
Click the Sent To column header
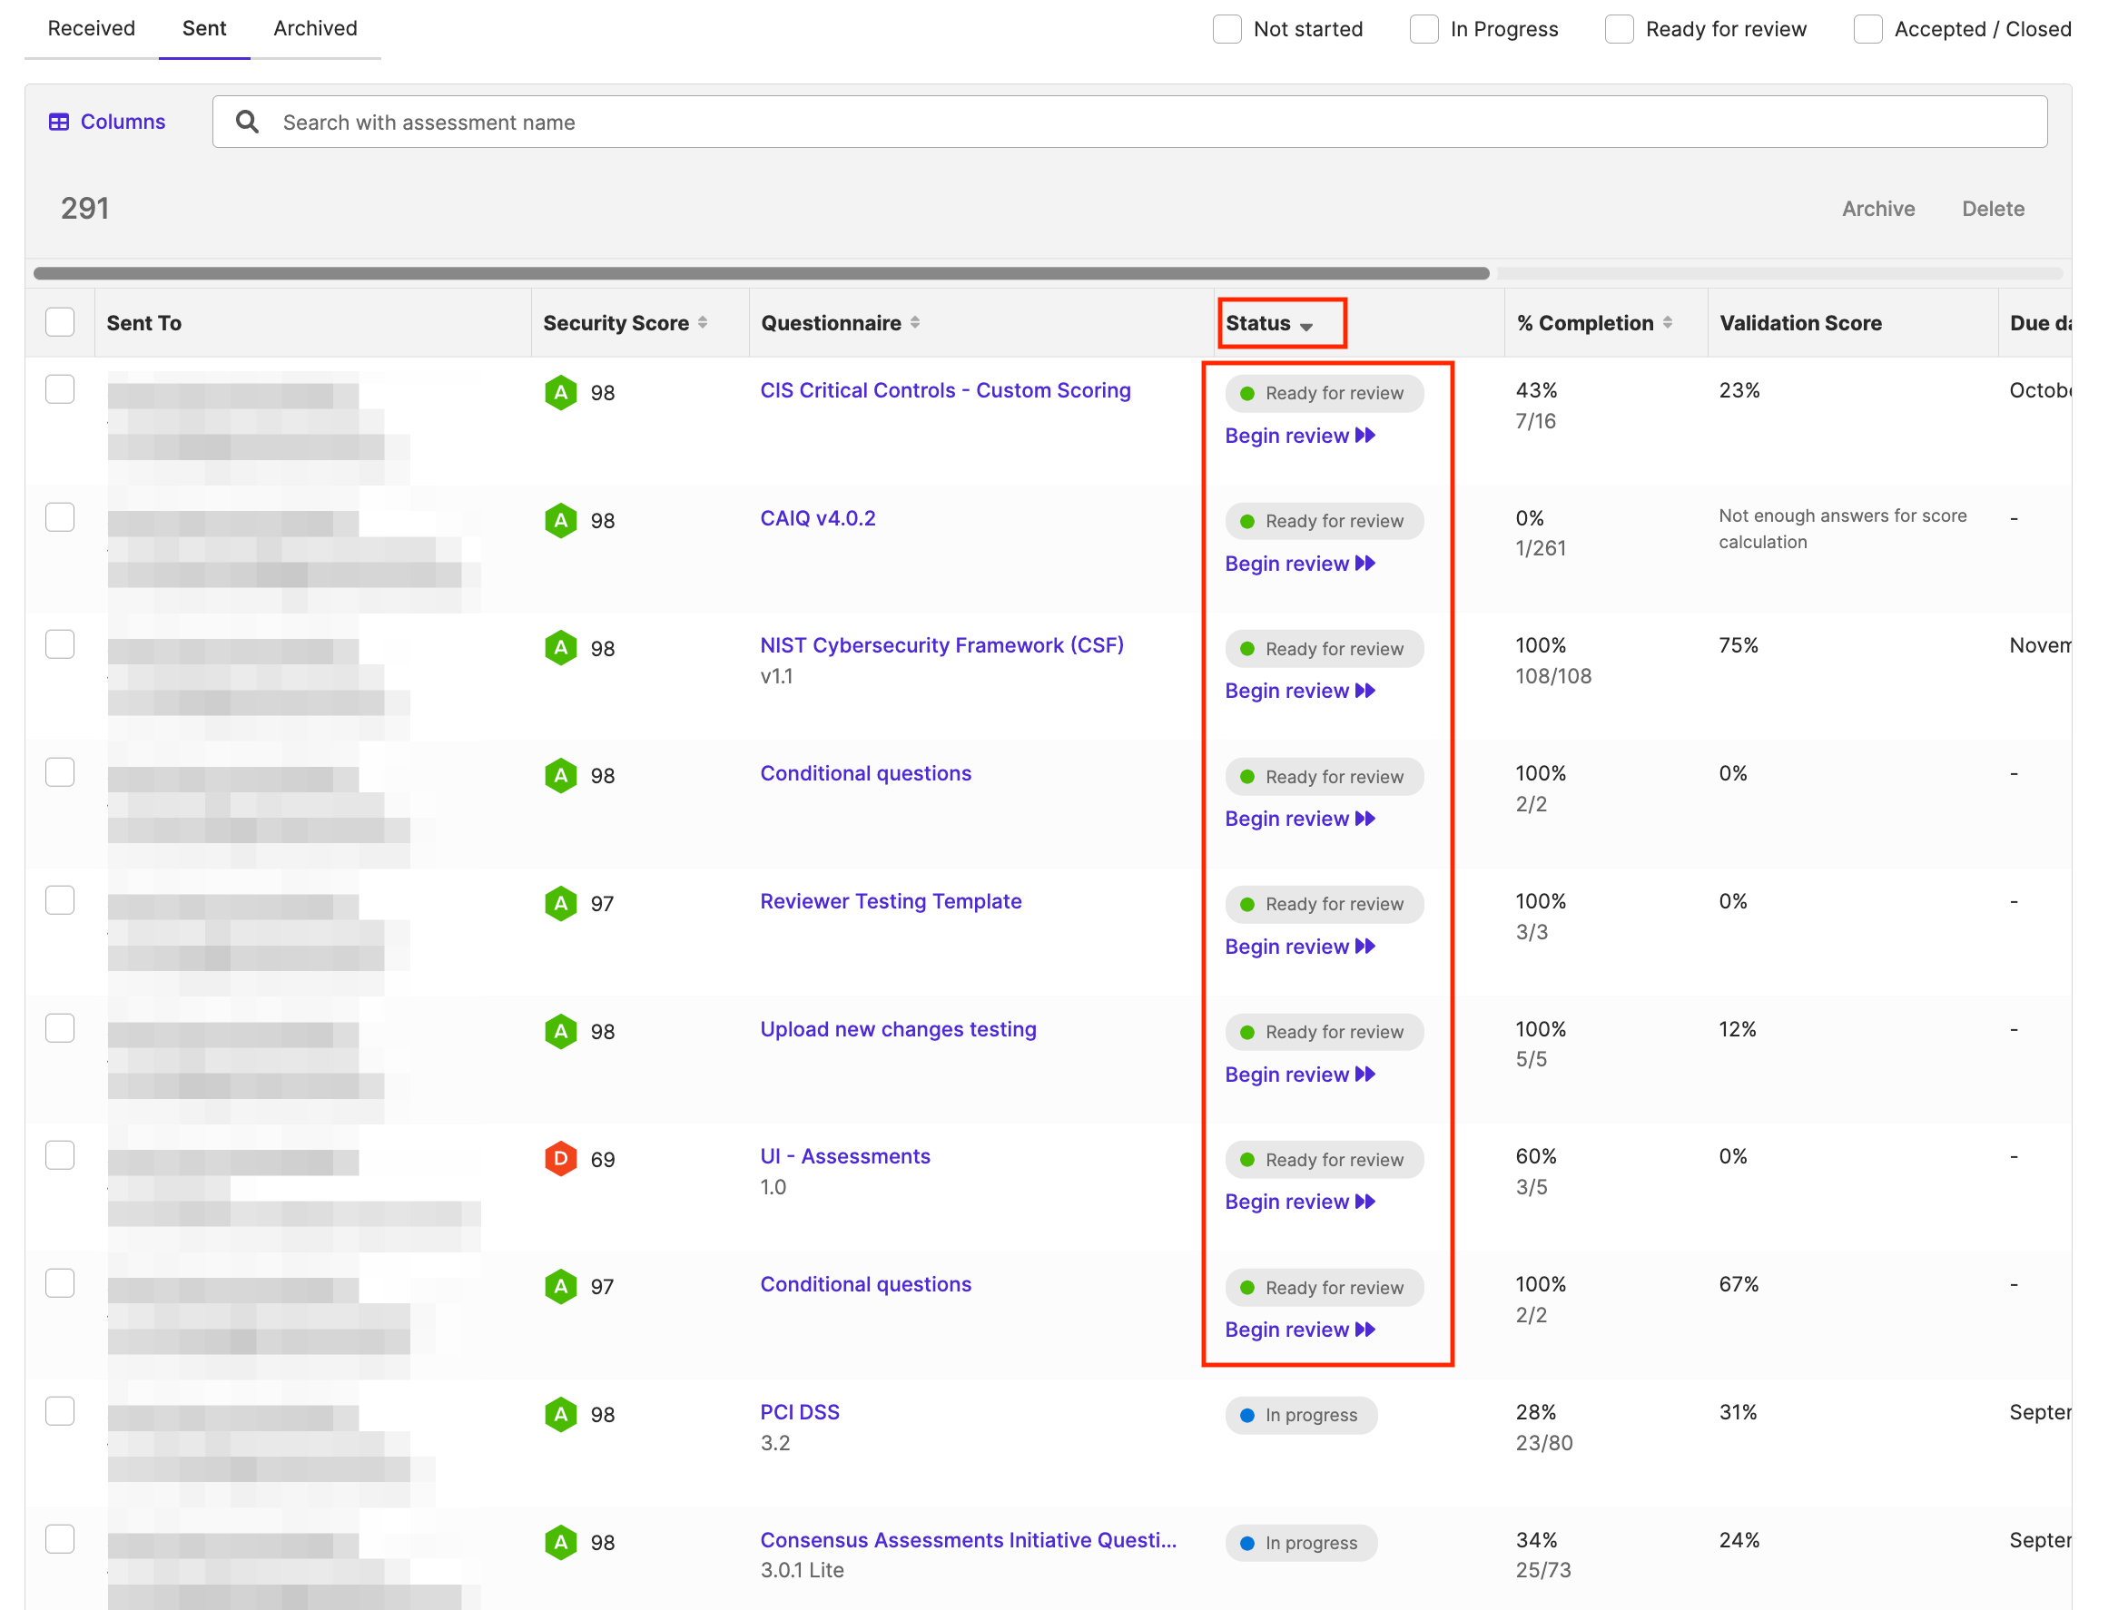pos(144,323)
